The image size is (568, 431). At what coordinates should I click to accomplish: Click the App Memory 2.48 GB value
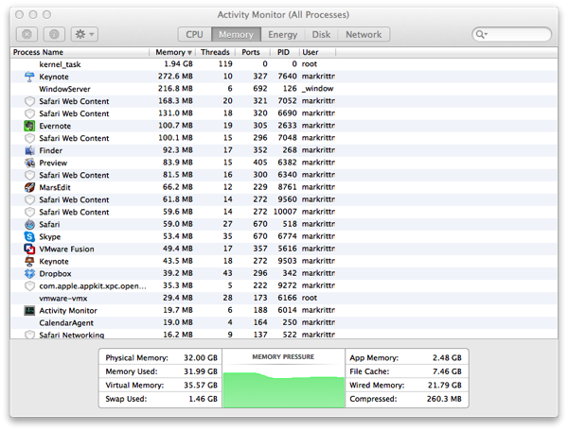(x=447, y=358)
